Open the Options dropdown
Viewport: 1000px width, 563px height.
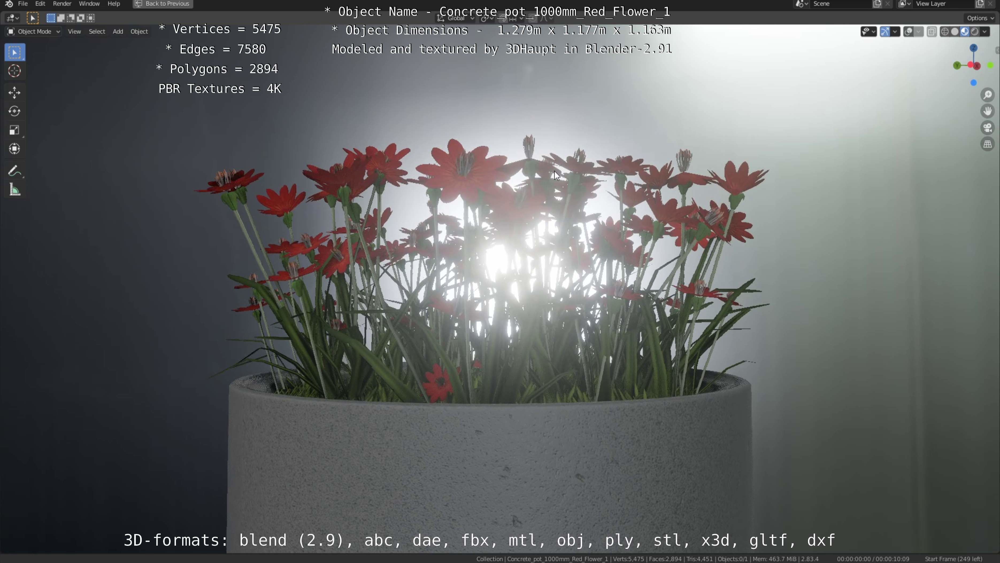(x=980, y=18)
